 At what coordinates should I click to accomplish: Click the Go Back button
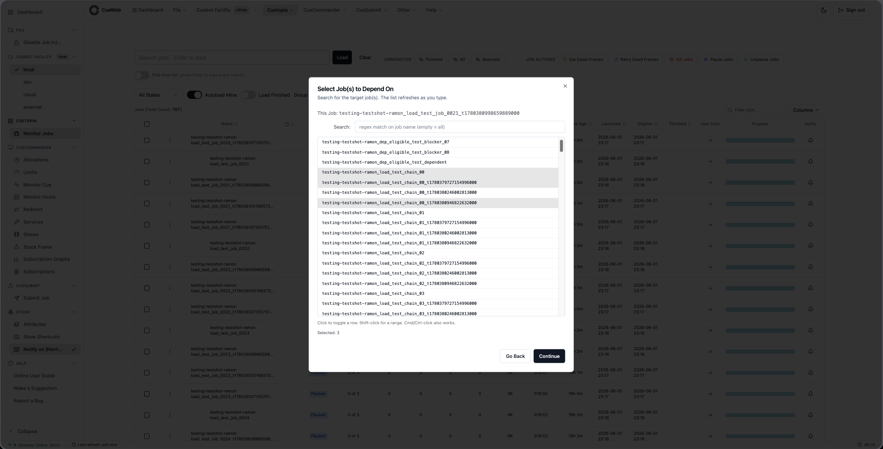pos(515,356)
